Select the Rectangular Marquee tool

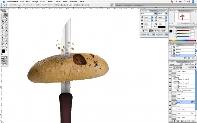pyautogui.click(x=3, y=15)
